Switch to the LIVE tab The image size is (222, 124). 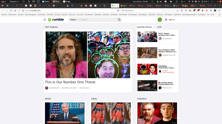[x=159, y=27]
